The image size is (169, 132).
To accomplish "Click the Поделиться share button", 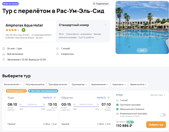I will point(101,4).
